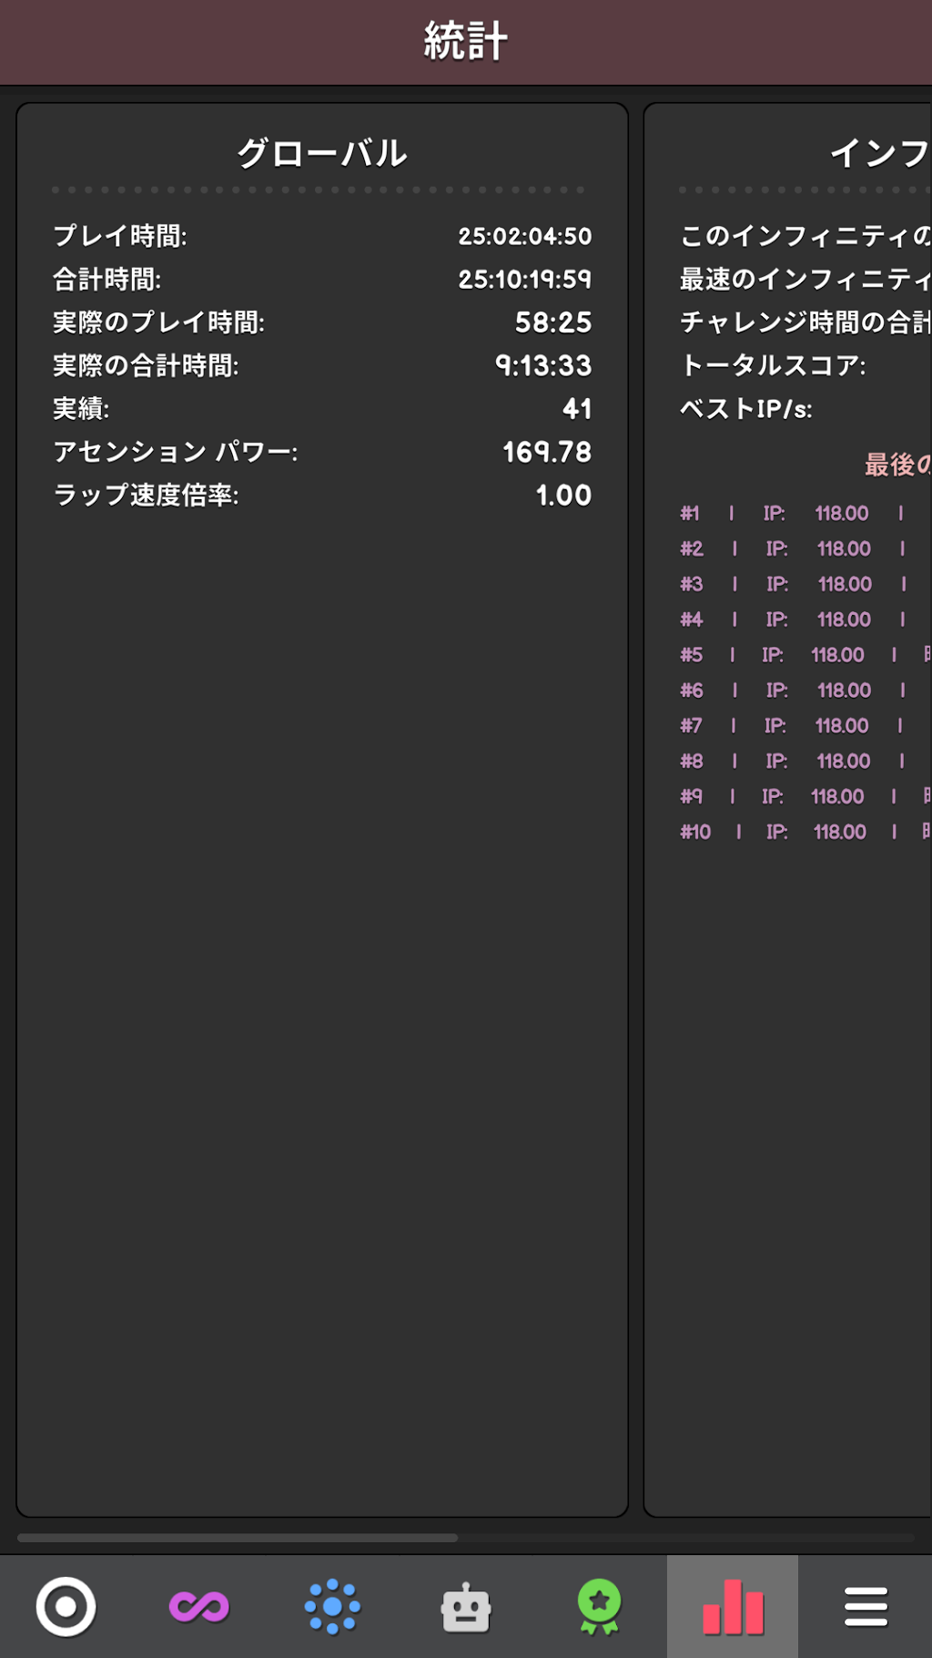Open the purple Infinity tab
This screenshot has height=1658, width=932.
[x=199, y=1606]
